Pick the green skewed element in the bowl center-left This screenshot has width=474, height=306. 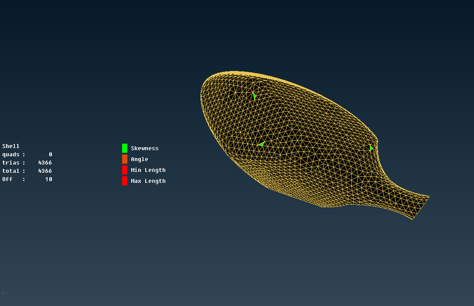[x=262, y=144]
